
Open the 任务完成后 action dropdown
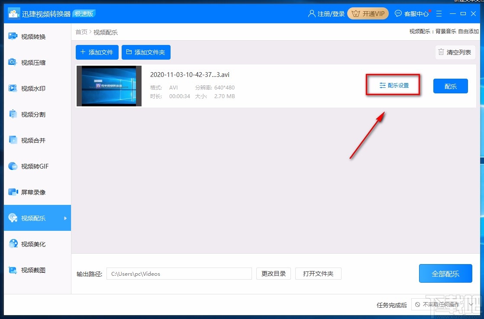[x=444, y=304]
